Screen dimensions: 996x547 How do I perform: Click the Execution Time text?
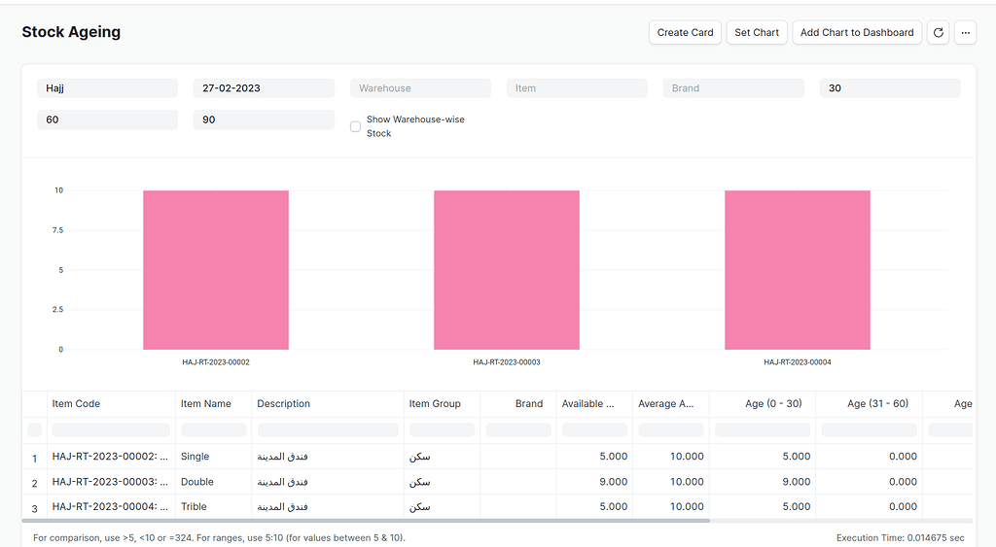click(900, 537)
